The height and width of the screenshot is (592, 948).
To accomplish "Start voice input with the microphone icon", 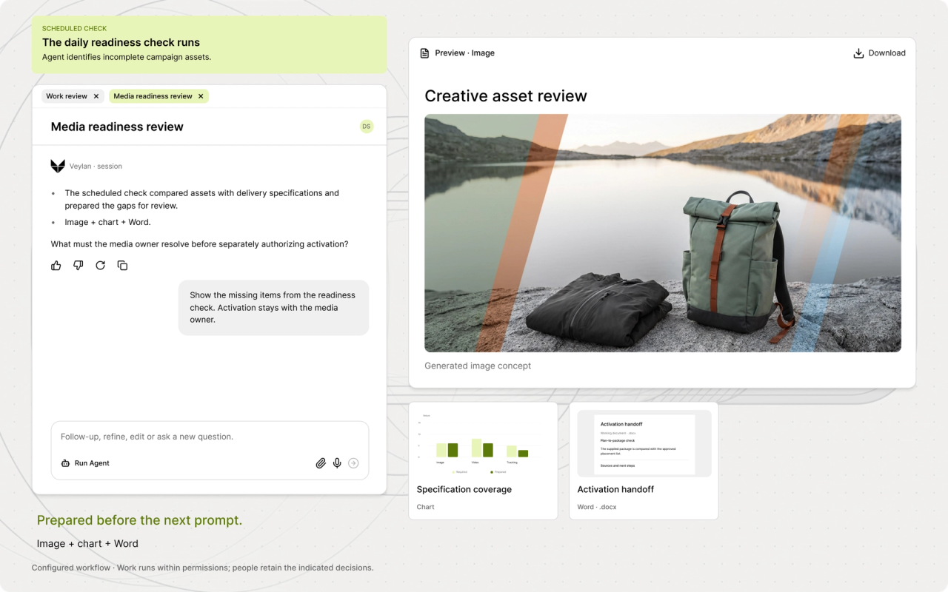I will [x=337, y=463].
